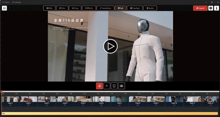This screenshot has height=117, width=220.
Task: Select the Frame 12 thumbnail
Action: point(211,101)
